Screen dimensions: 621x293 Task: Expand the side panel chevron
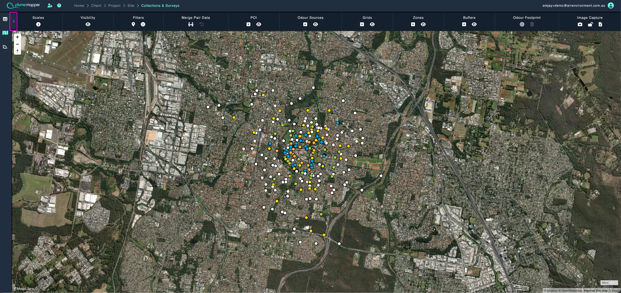click(x=14, y=21)
